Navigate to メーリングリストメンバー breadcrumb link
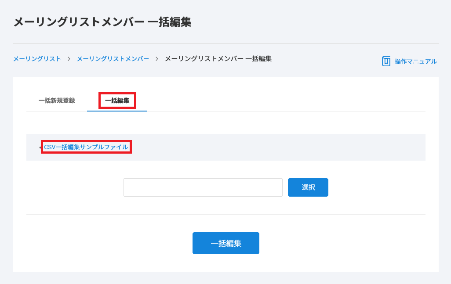This screenshot has width=451, height=284. pyautogui.click(x=113, y=59)
